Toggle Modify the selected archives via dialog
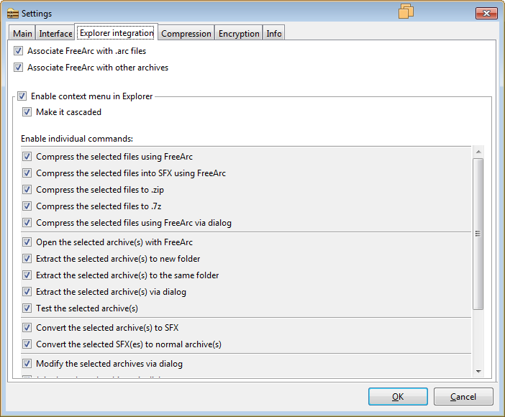 pyautogui.click(x=27, y=364)
